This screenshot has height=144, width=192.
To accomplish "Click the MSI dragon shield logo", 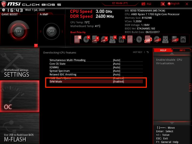I will point(4,4).
